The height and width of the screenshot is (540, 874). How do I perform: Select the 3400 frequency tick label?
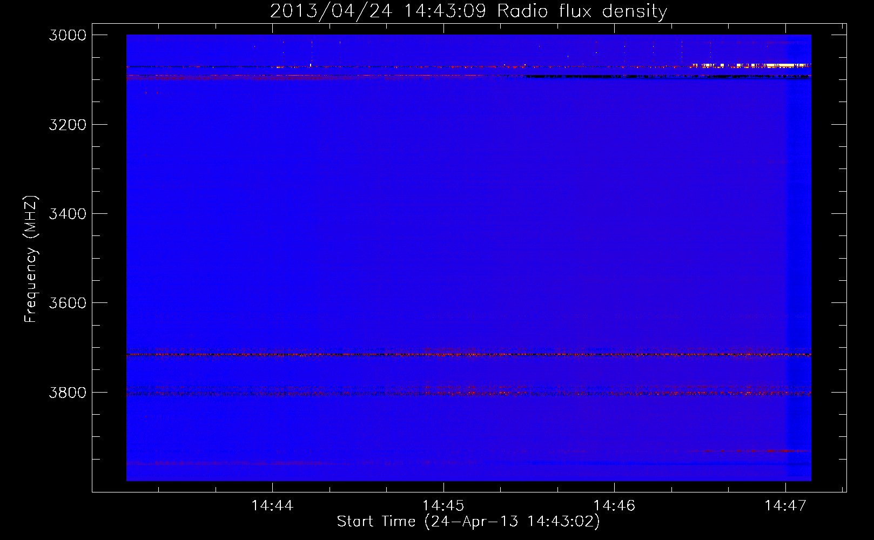tap(68, 214)
